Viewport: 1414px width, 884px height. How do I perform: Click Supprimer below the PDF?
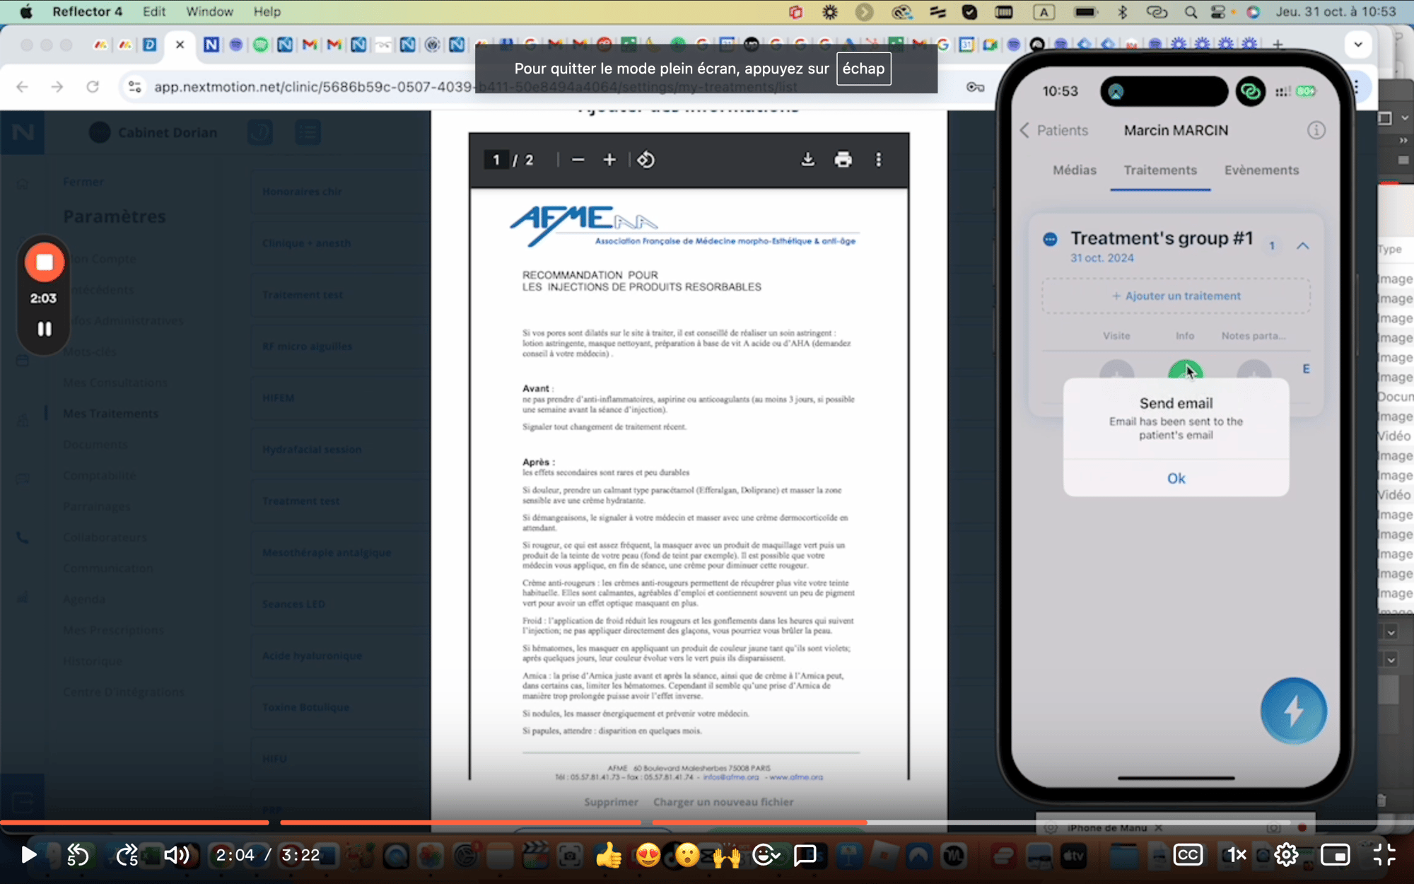611,801
